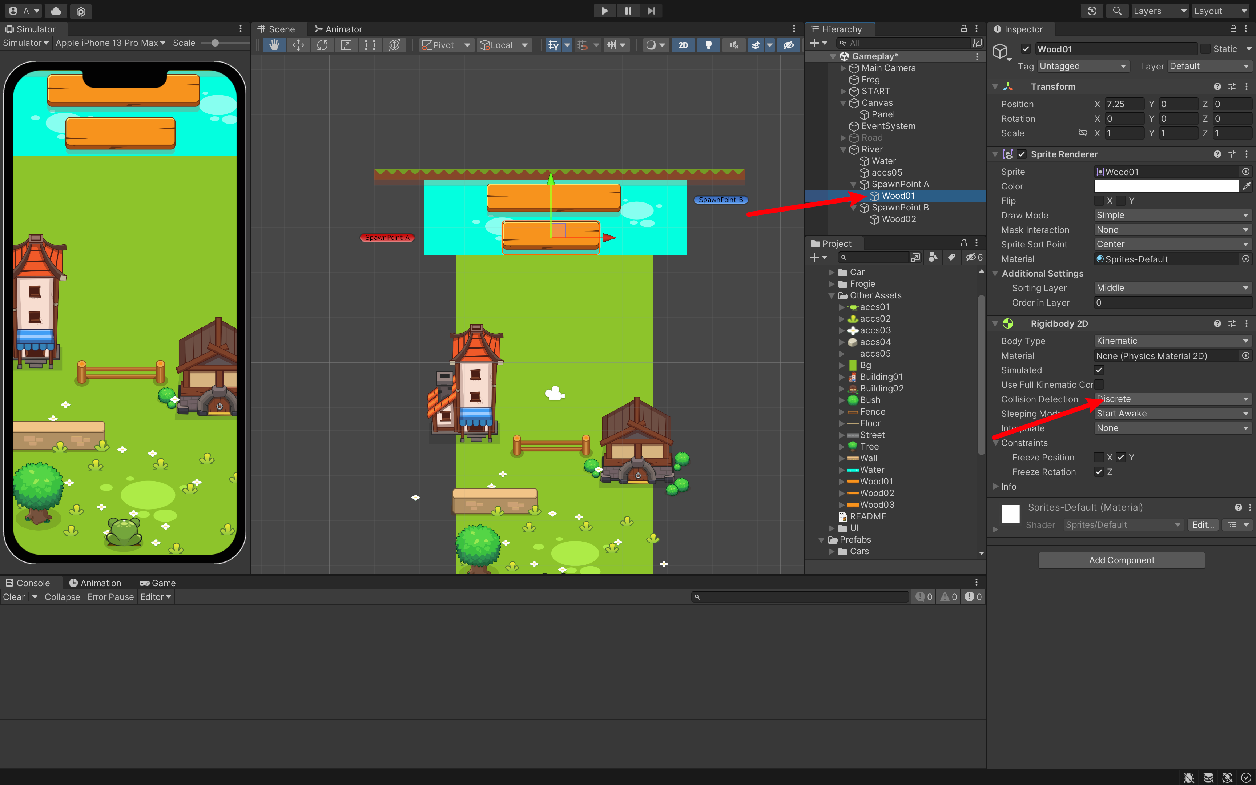Toggle the Static checkbox

(1205, 49)
